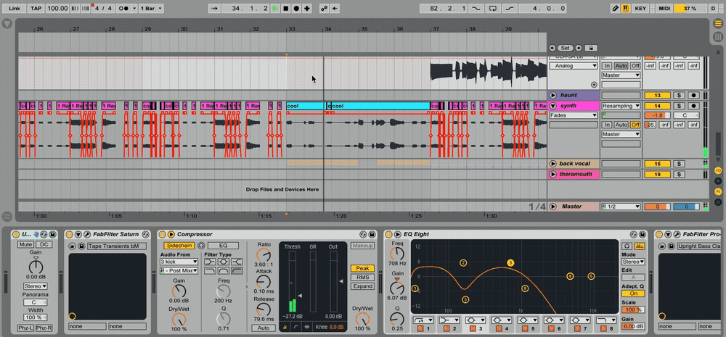Image resolution: width=726 pixels, height=337 pixels.
Task: Click the arrangement record button
Action: [x=296, y=8]
